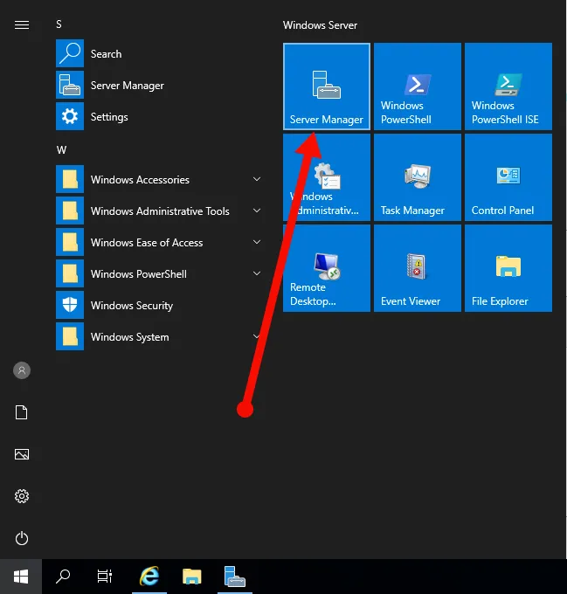Launch the Windows PowerShell tile

pos(418,86)
